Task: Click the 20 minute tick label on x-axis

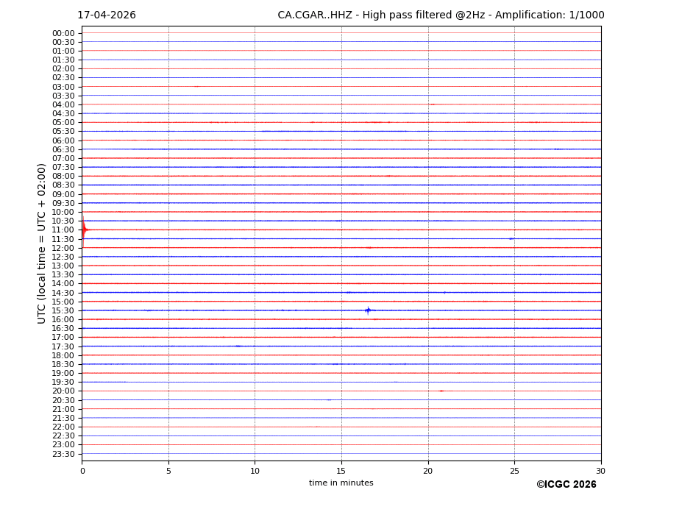Action: click(x=427, y=470)
